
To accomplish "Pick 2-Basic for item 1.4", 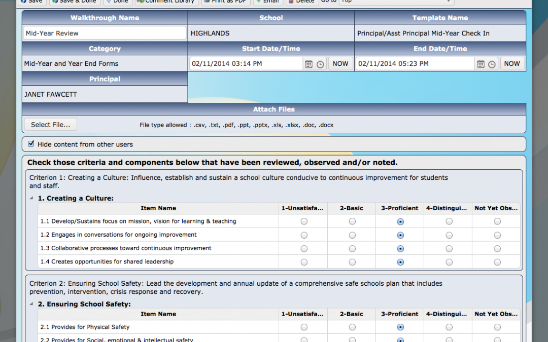I will pyautogui.click(x=352, y=262).
